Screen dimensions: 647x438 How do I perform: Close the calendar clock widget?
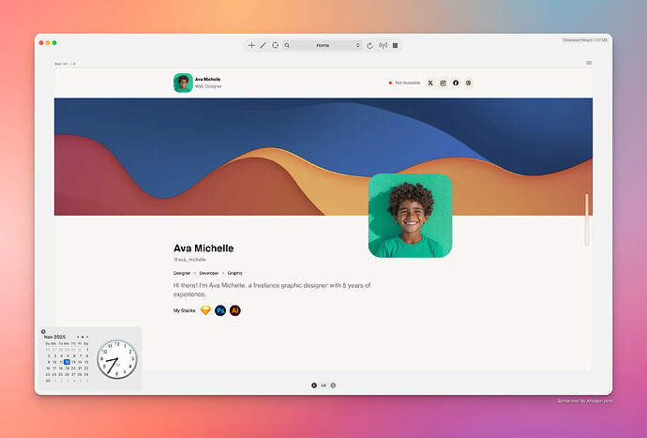click(43, 331)
